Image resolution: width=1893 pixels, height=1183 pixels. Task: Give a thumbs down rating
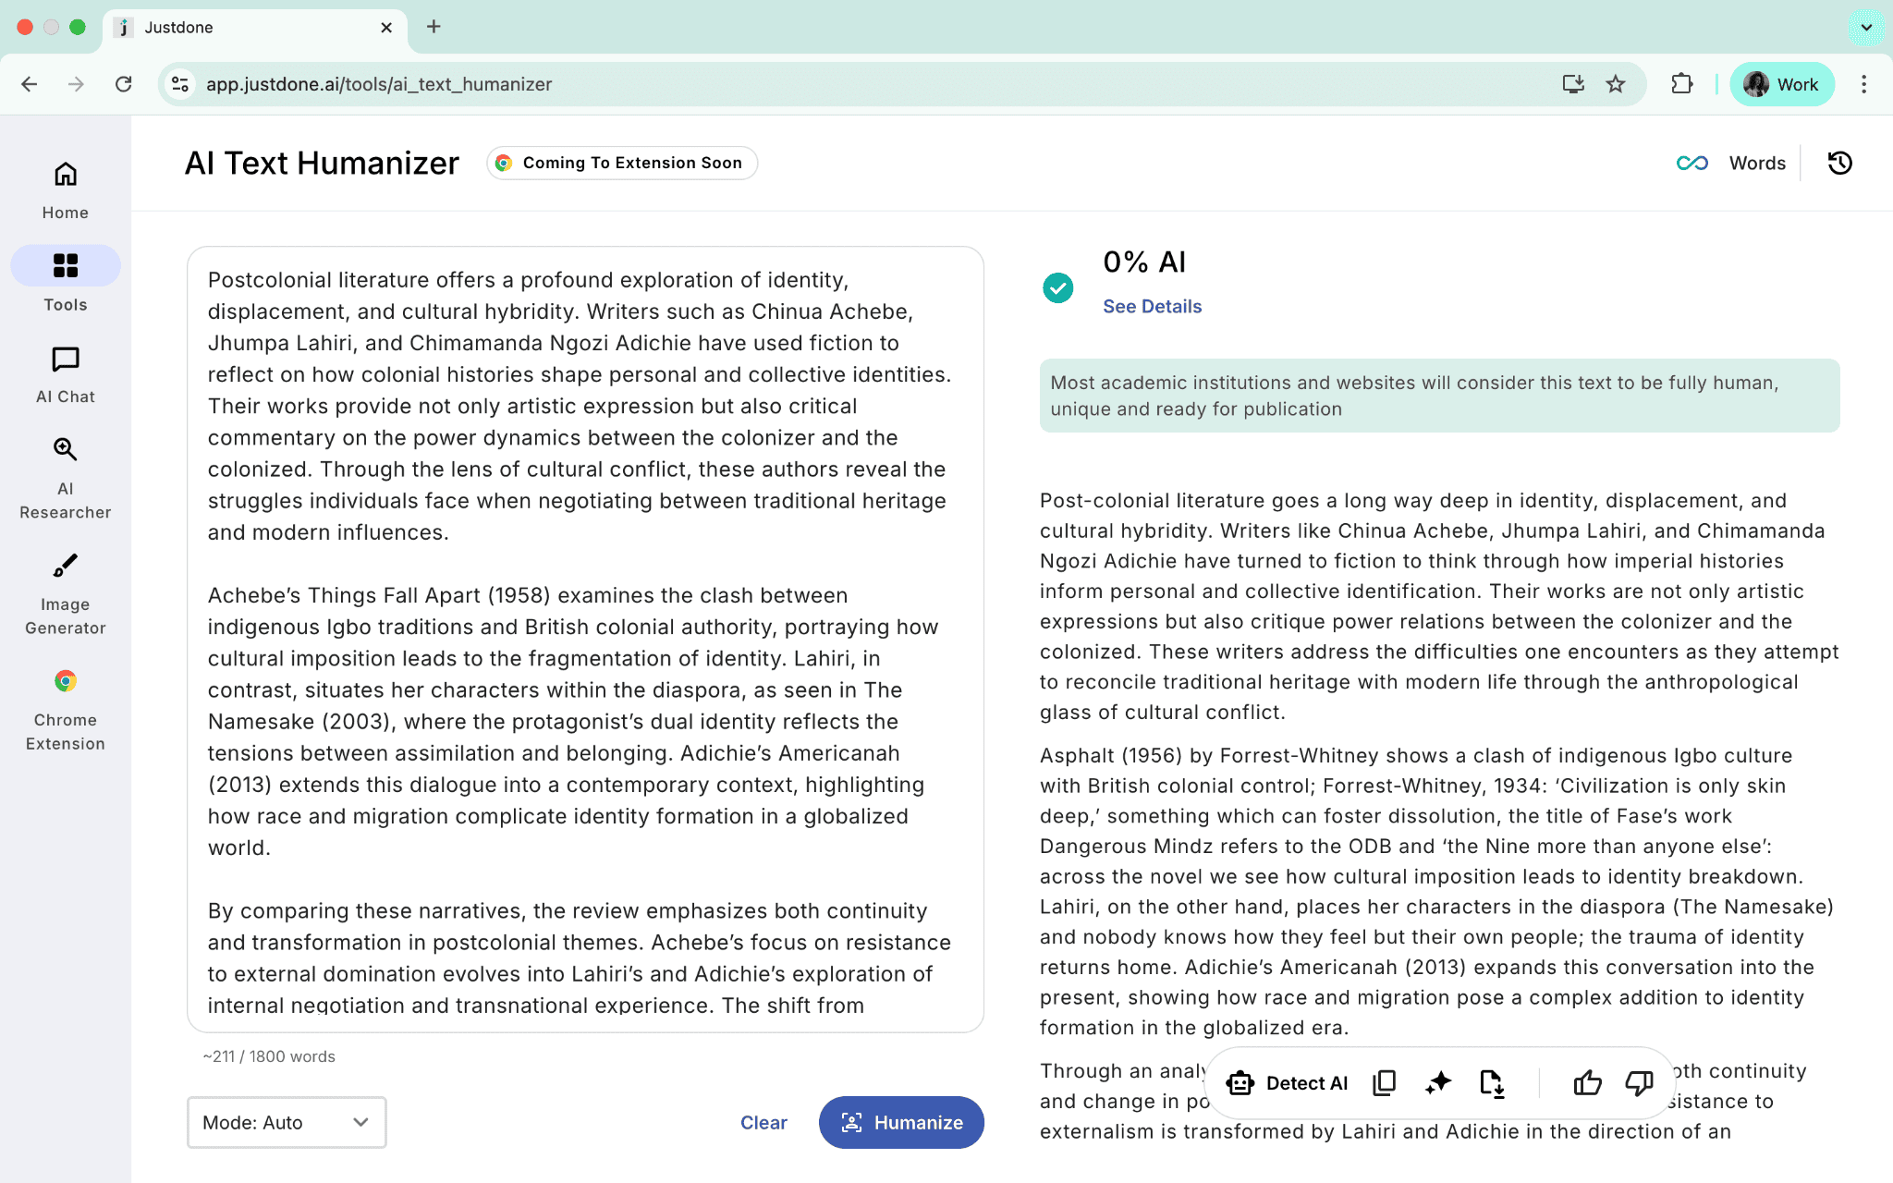(x=1639, y=1083)
